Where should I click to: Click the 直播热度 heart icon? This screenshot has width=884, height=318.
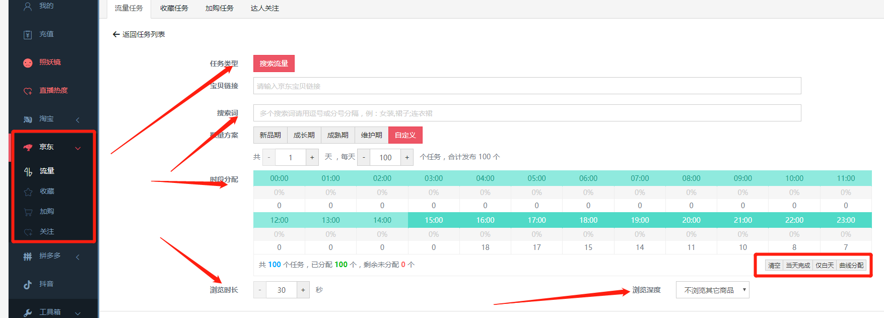28,91
